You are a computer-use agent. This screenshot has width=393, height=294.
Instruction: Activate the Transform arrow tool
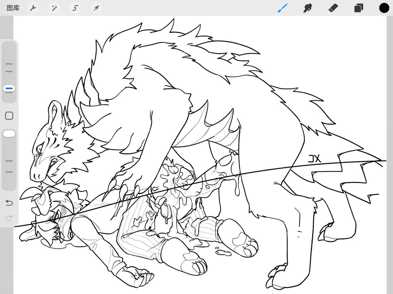pos(96,8)
